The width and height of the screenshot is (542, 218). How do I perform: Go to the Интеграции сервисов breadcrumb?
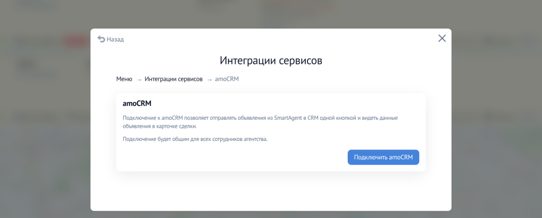click(174, 79)
